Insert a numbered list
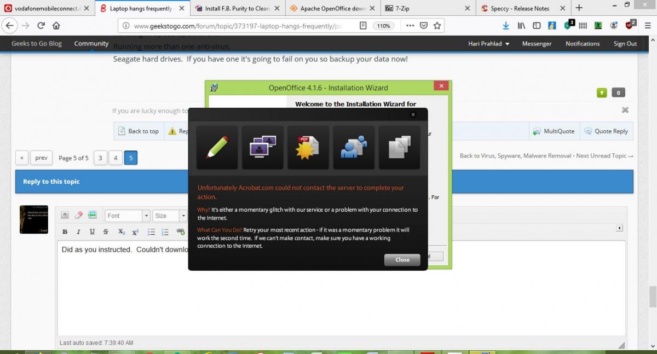 165,232
